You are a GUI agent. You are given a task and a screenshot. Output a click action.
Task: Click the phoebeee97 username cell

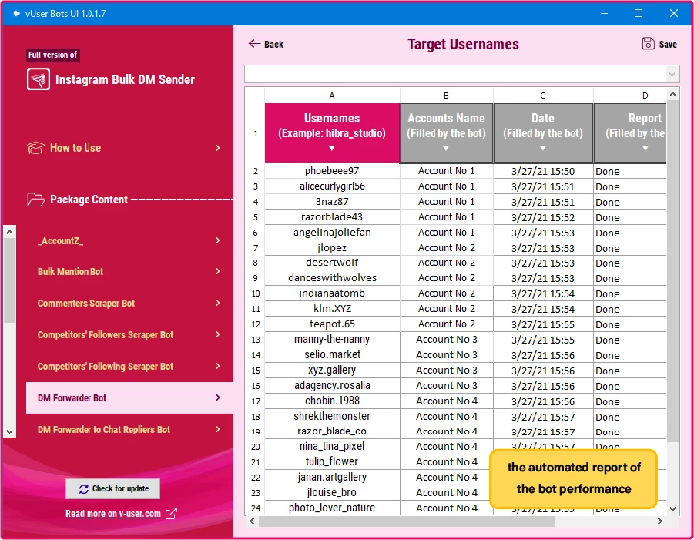[332, 171]
